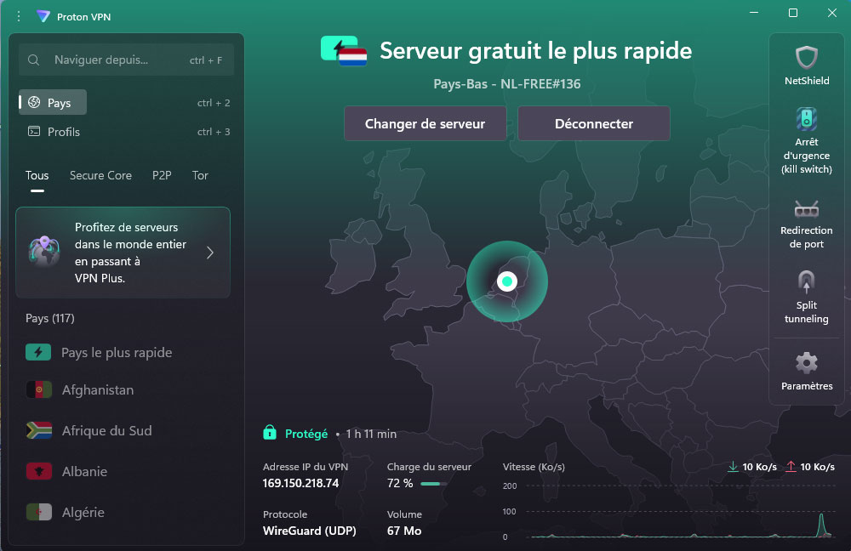This screenshot has width=851, height=551.
Task: Click the connection time '1 h 11 min'
Action: tap(371, 434)
